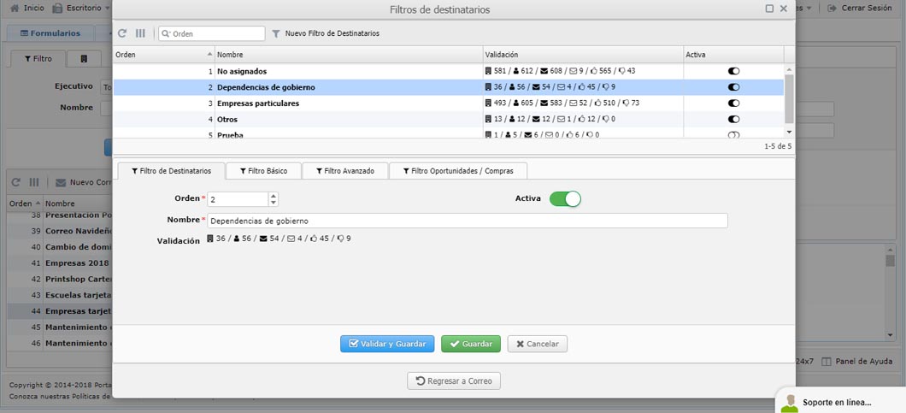
Task: Click Nuevo Filtro de Destinatarios funnel icon
Action: 276,33
